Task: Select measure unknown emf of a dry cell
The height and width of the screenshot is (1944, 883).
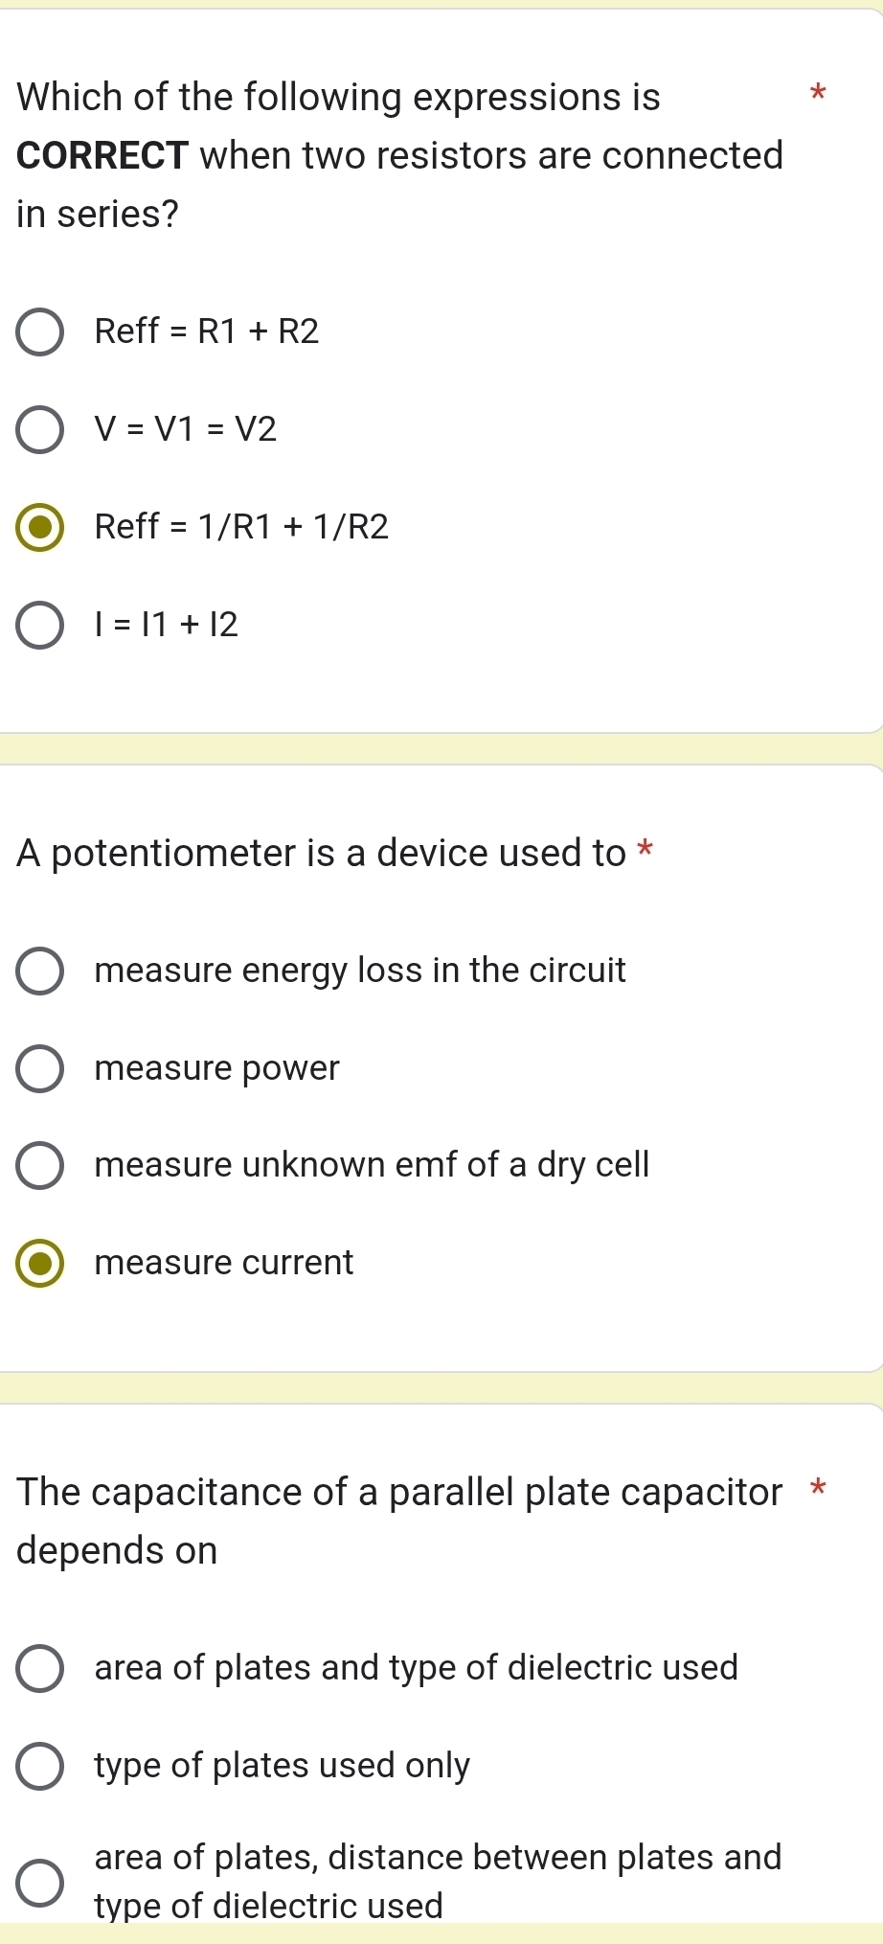Action: click(x=38, y=1165)
